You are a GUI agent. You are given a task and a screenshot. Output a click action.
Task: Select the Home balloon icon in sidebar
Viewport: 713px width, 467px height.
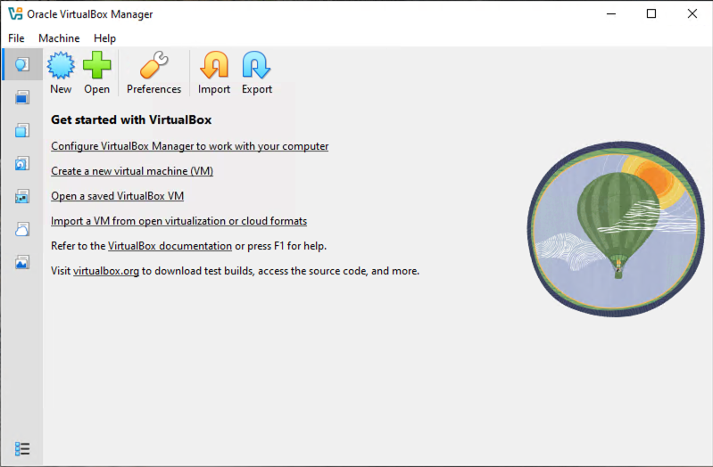click(21, 64)
